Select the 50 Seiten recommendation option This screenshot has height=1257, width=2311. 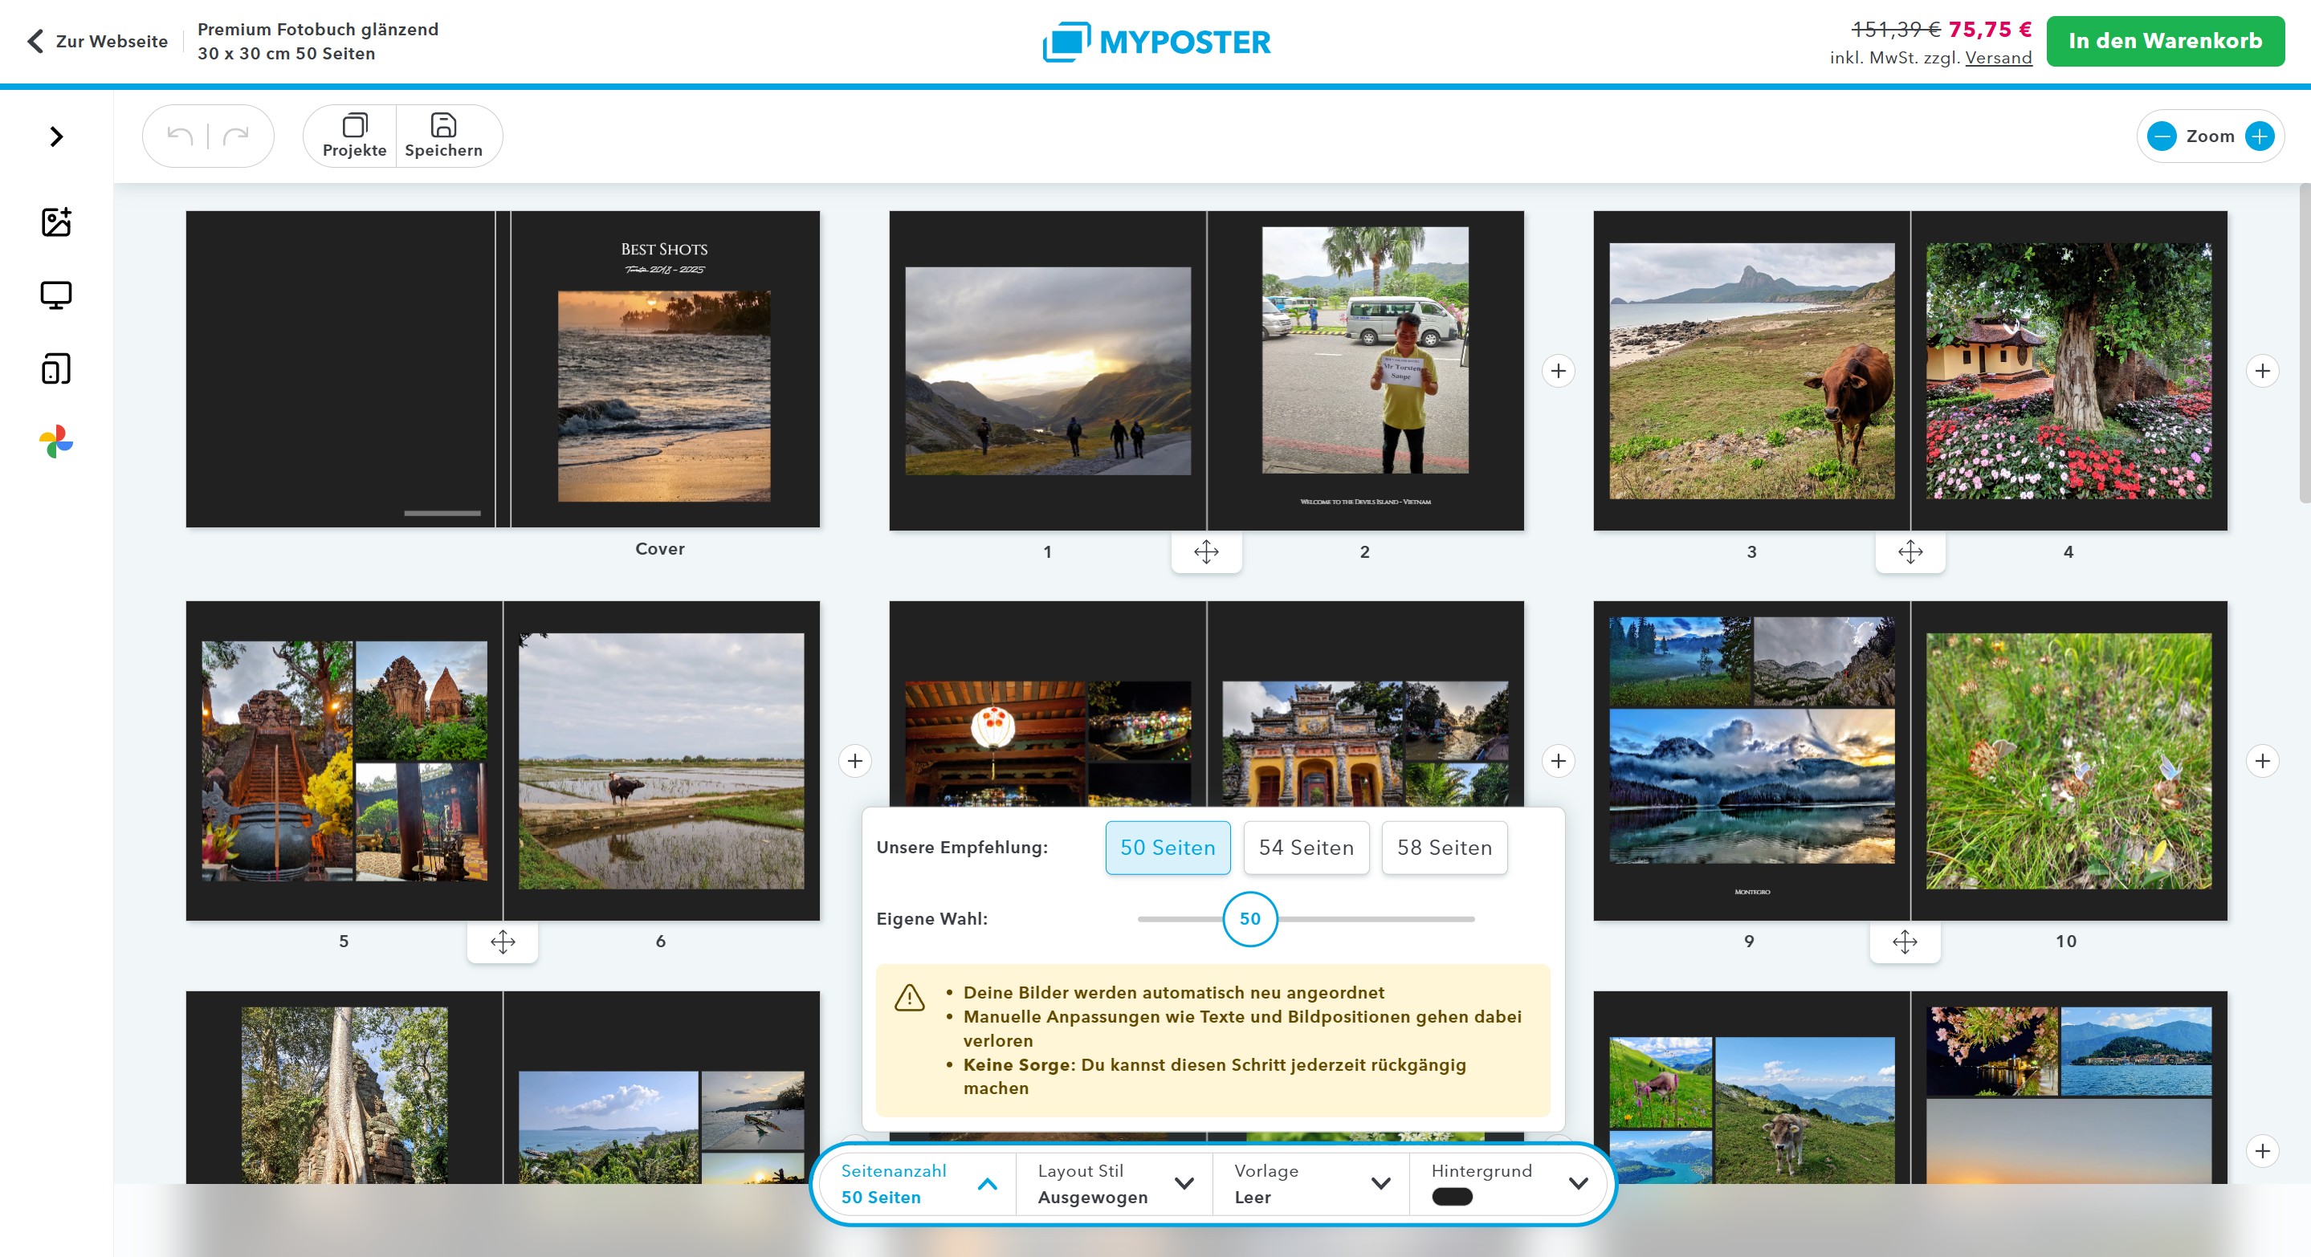[1168, 848]
